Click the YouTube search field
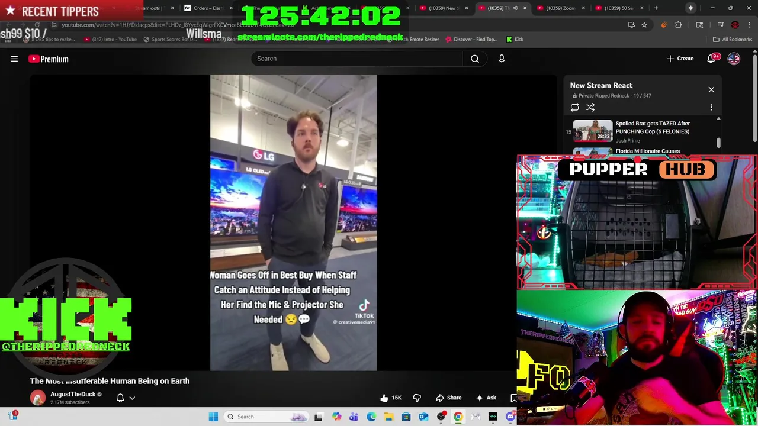The image size is (758, 426). 356,59
